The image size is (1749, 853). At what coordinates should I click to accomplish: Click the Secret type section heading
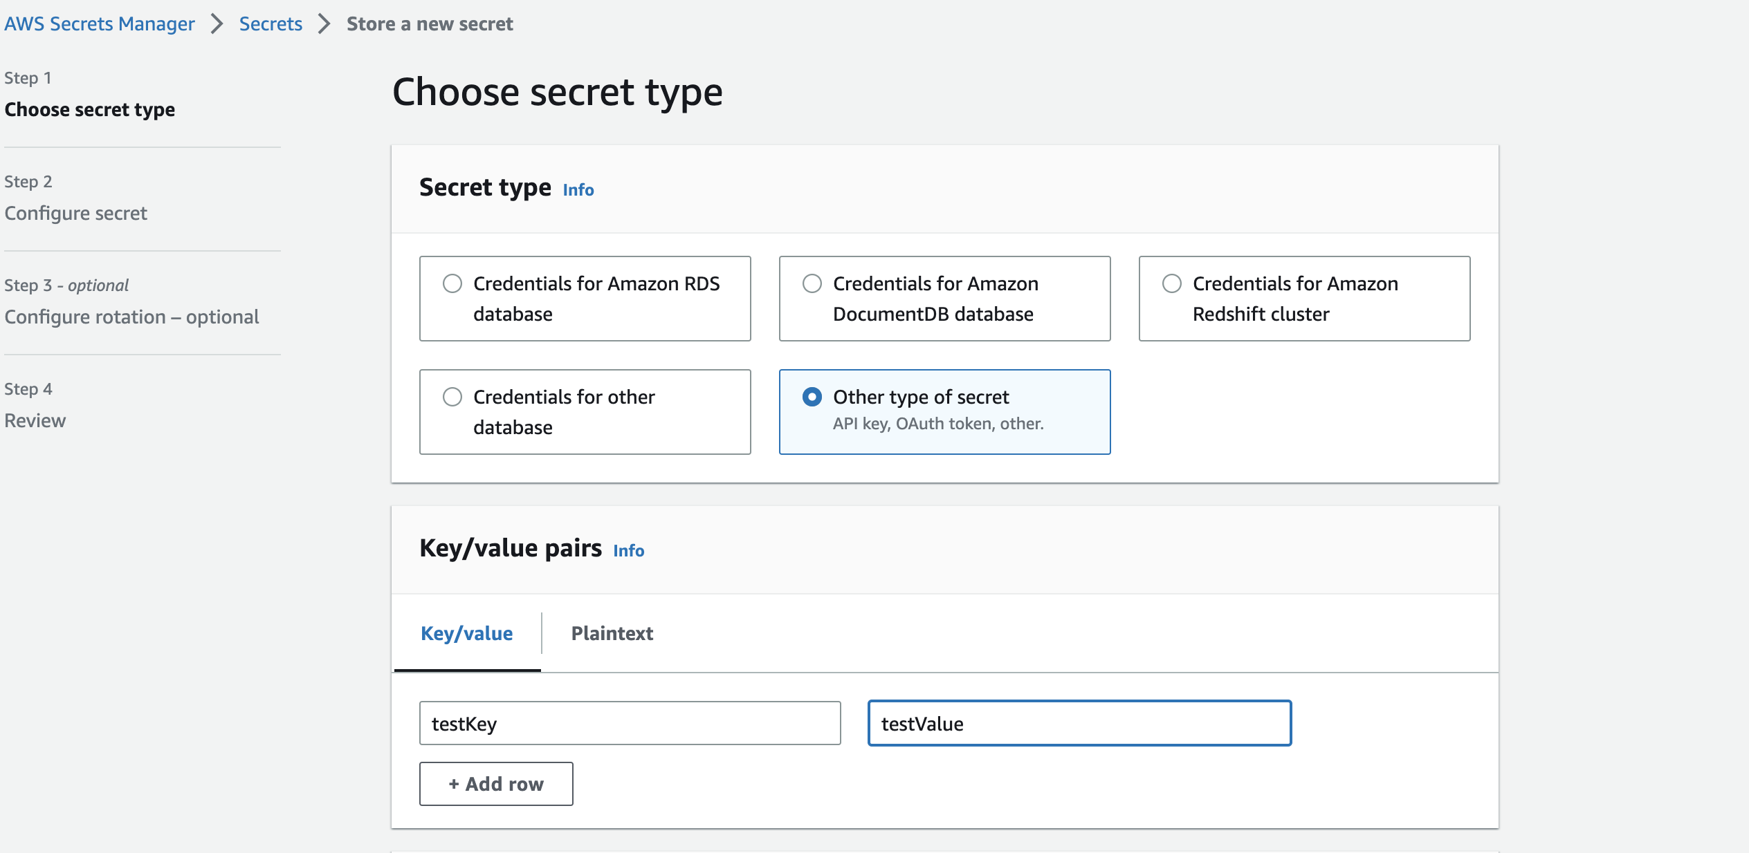coord(485,187)
